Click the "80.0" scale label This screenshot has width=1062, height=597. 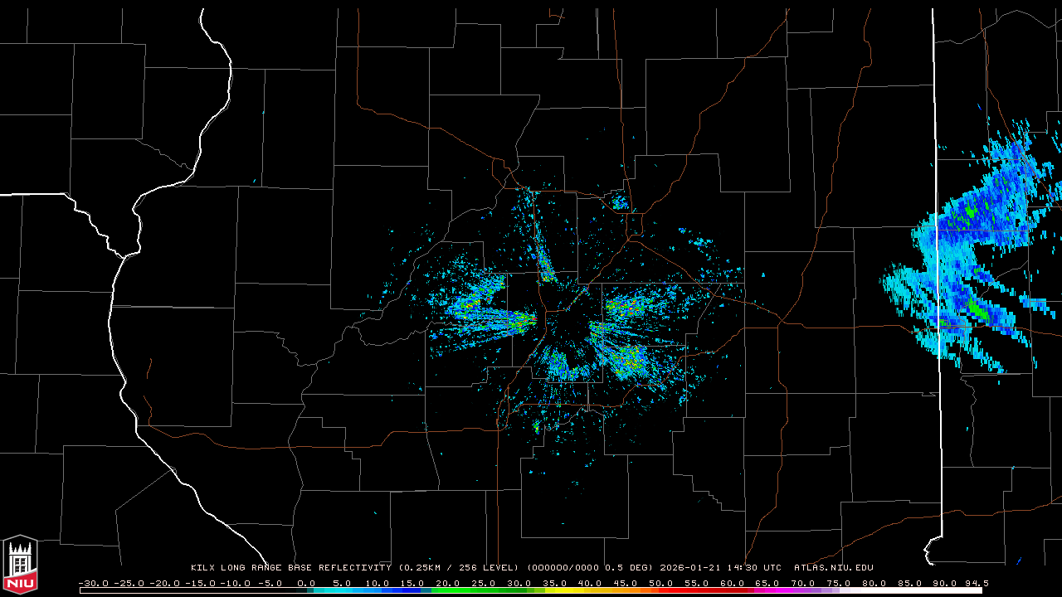(875, 583)
